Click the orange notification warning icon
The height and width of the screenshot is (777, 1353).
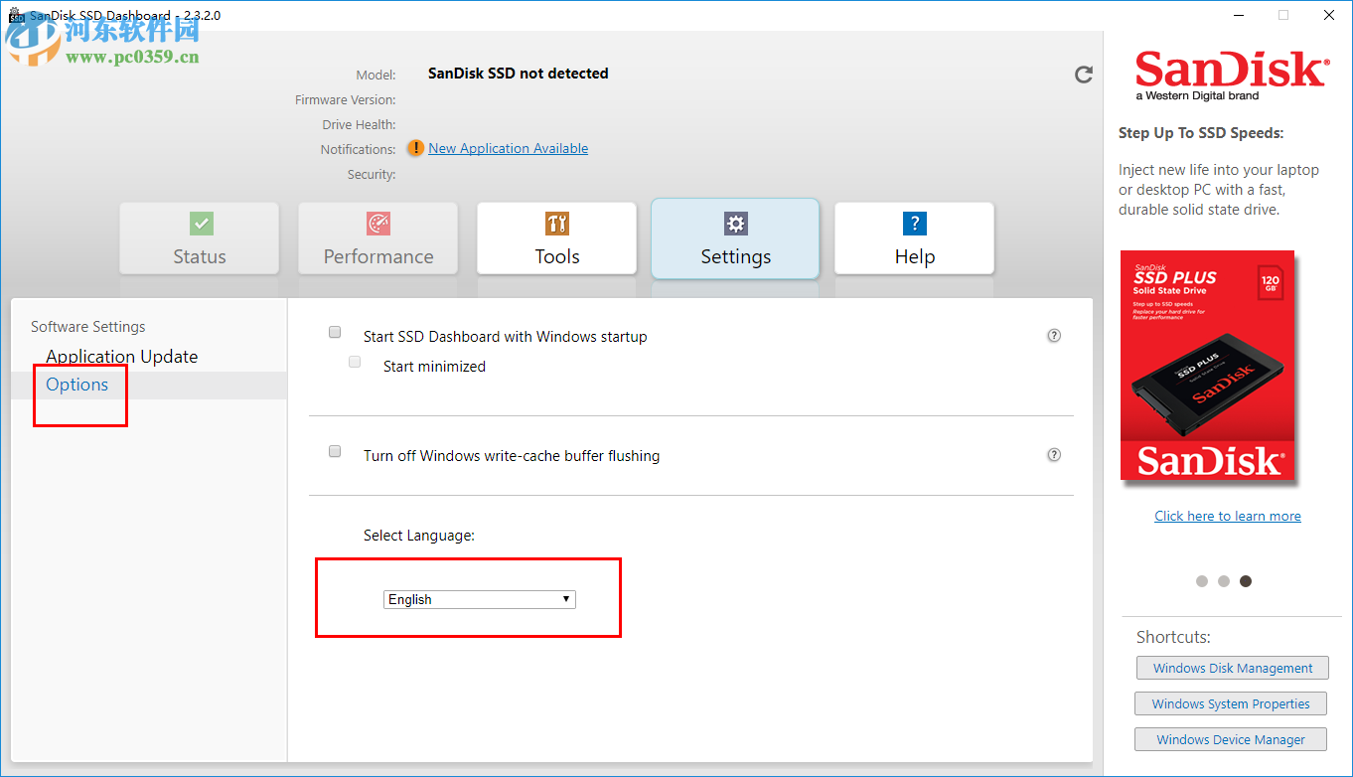(415, 148)
